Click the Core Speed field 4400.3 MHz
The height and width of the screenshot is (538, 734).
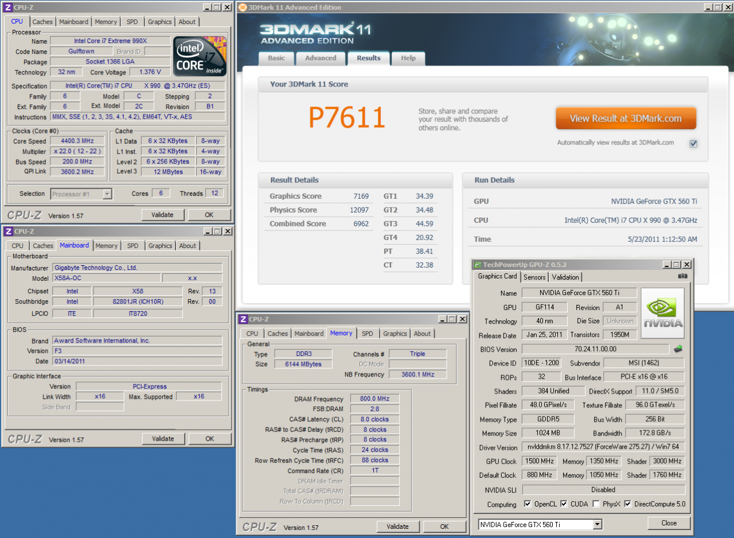[x=78, y=141]
